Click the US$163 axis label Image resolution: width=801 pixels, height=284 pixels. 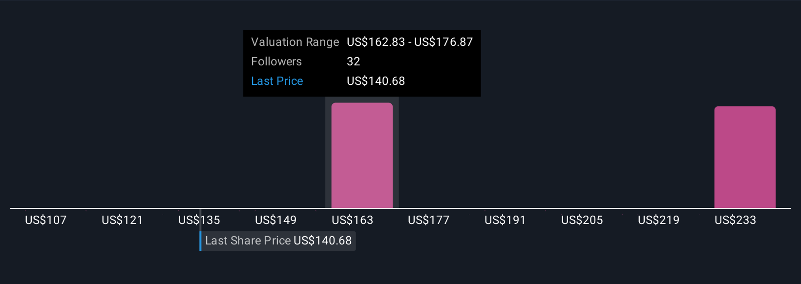point(352,220)
